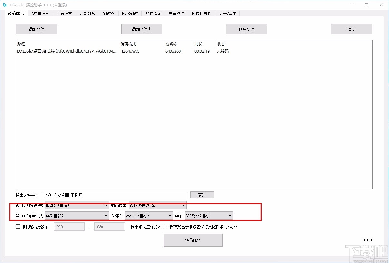Minimize the Hirender window
The image size is (389, 263).
point(352,5)
